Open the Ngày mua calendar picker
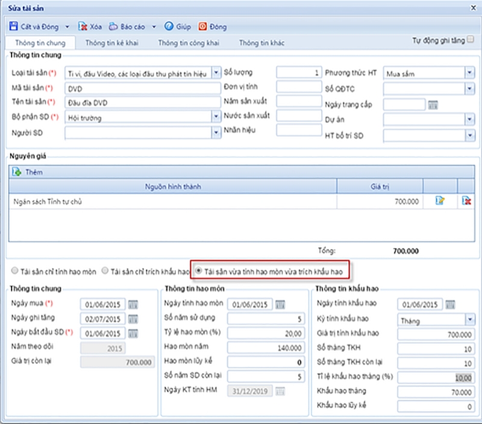This screenshot has height=424, width=482. [x=133, y=305]
